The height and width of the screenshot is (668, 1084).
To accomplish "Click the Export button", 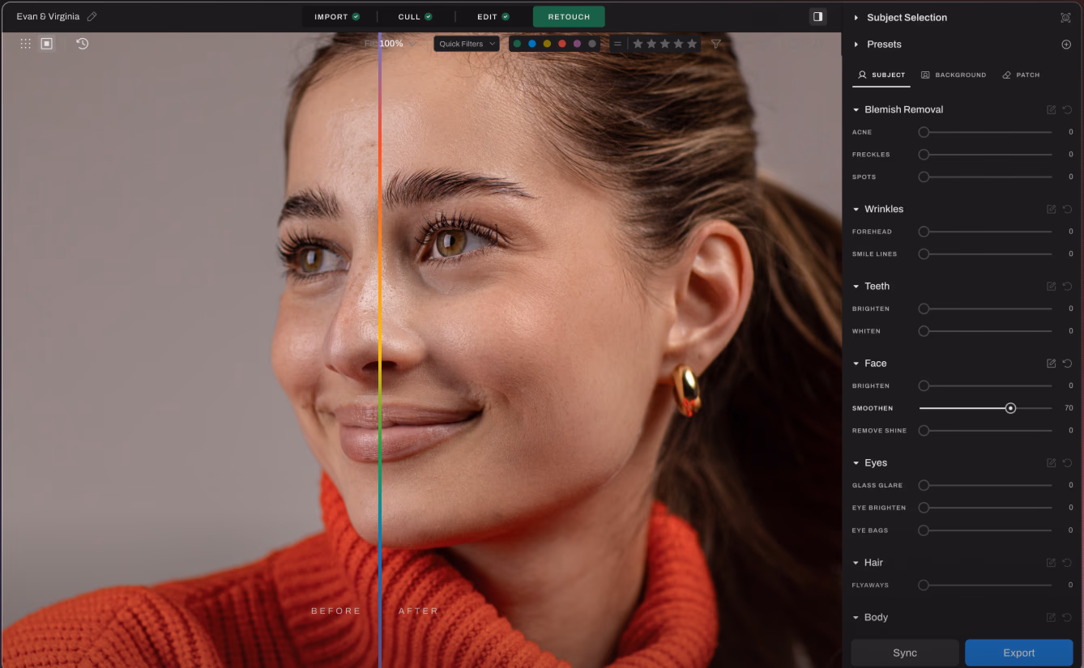I will pyautogui.click(x=1019, y=653).
